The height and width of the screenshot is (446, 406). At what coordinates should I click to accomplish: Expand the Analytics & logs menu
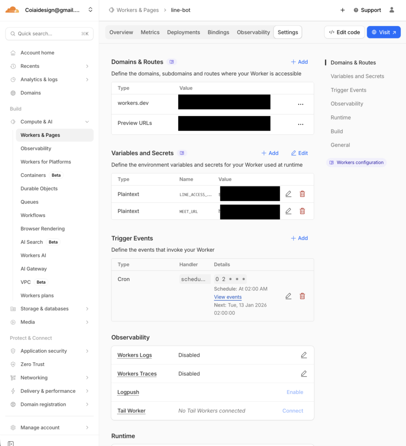[87, 80]
